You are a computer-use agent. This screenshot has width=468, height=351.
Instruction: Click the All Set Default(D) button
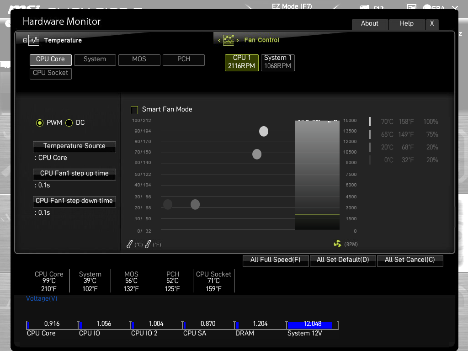point(343,260)
